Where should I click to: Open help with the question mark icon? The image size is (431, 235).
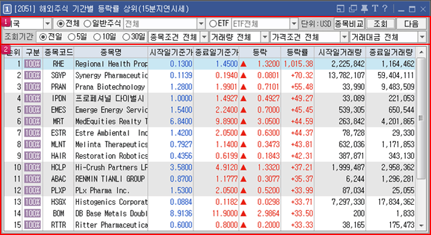pyautogui.click(x=385, y=9)
